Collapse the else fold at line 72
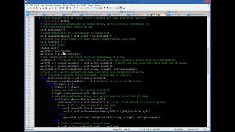 coord(33,114)
